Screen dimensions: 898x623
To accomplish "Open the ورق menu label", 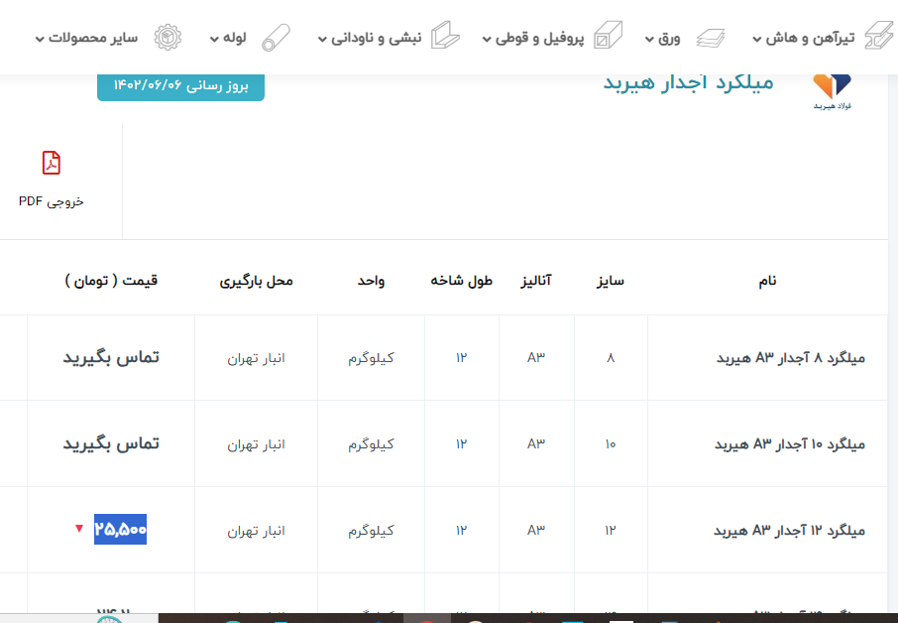I will click(x=670, y=38).
